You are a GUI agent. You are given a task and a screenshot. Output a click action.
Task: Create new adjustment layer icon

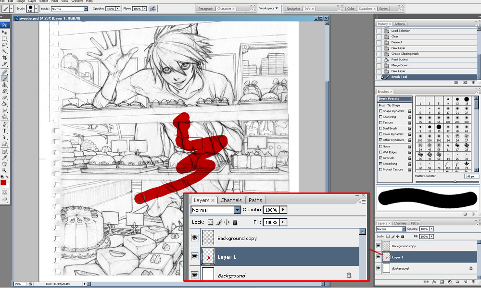450,282
